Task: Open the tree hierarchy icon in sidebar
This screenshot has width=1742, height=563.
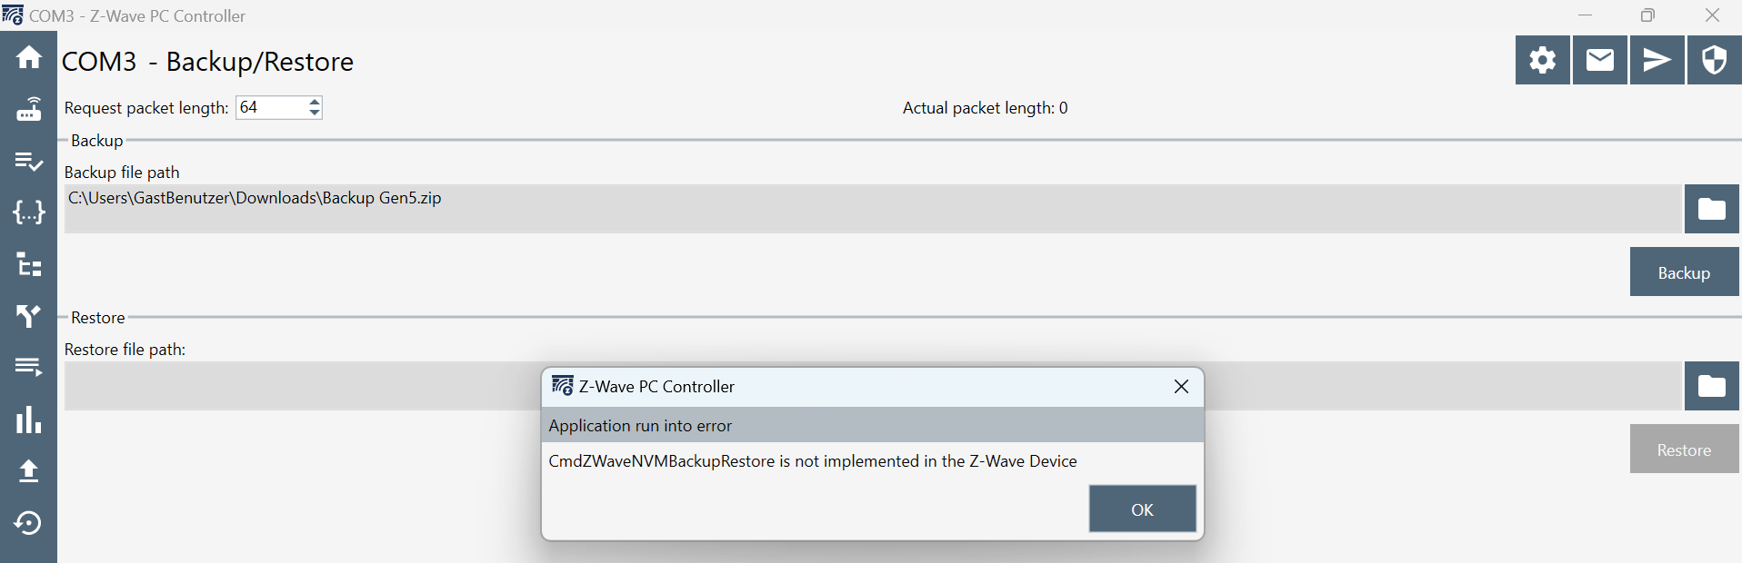Action: click(28, 265)
